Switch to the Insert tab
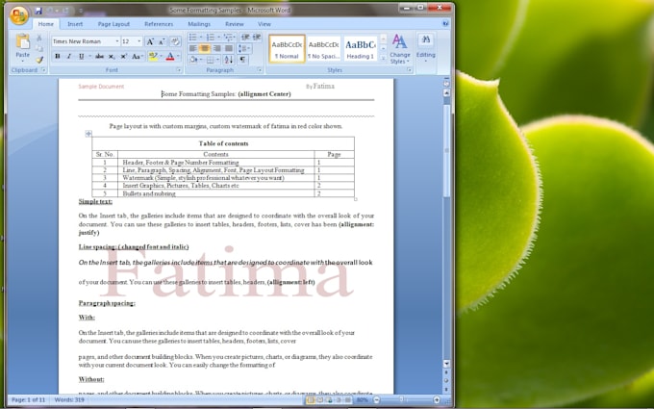 [x=75, y=24]
